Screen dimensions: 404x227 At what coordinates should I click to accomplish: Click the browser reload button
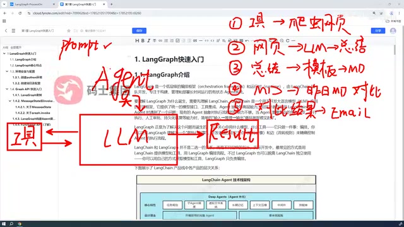coord(20,13)
